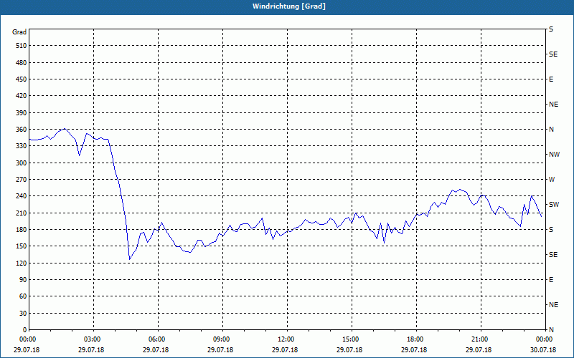Click the 29.07.18 date under 21:00
The image size is (574, 358).
tap(479, 350)
